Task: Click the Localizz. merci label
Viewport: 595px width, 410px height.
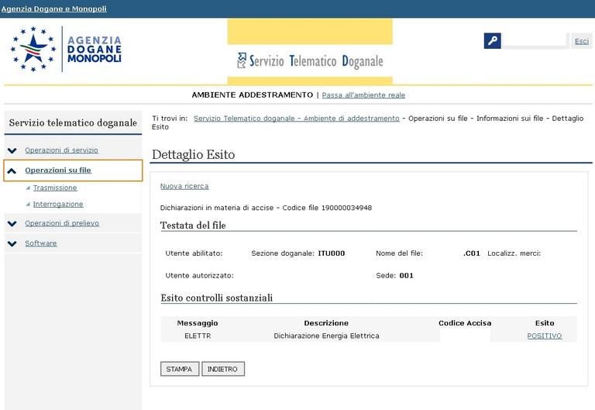Action: [514, 253]
